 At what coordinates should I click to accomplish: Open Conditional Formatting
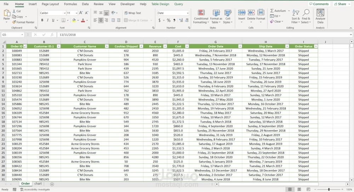[x=201, y=17]
